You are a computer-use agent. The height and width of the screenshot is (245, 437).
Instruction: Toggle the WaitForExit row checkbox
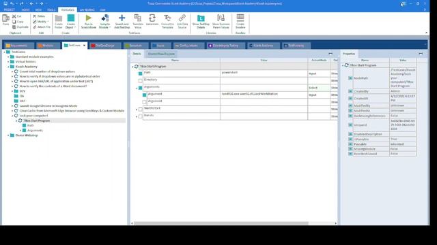140,110
